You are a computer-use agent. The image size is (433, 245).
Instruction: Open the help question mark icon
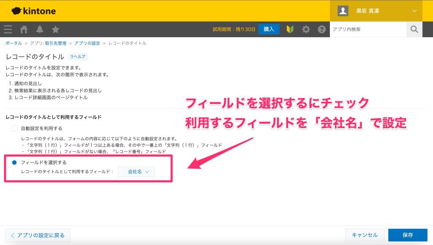click(321, 29)
